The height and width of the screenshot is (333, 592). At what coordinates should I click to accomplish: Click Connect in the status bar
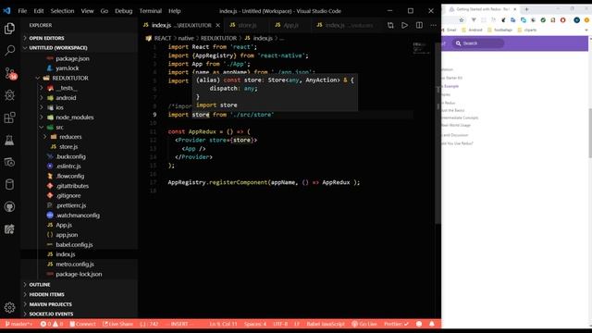pyautogui.click(x=82, y=324)
